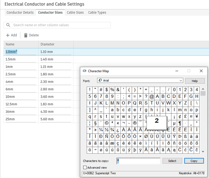
Task: Click the Help button in Character Map
Action: coord(195,81)
